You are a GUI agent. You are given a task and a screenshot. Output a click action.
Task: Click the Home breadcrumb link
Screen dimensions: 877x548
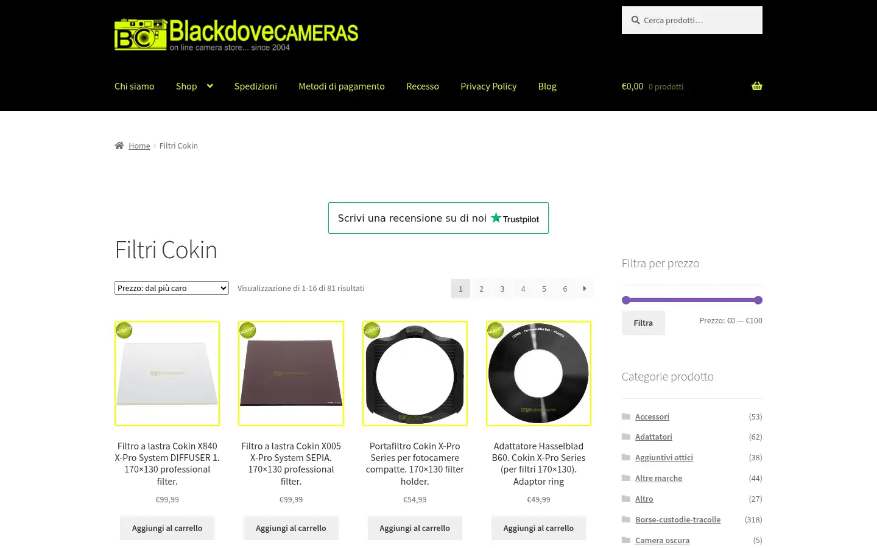coord(139,146)
